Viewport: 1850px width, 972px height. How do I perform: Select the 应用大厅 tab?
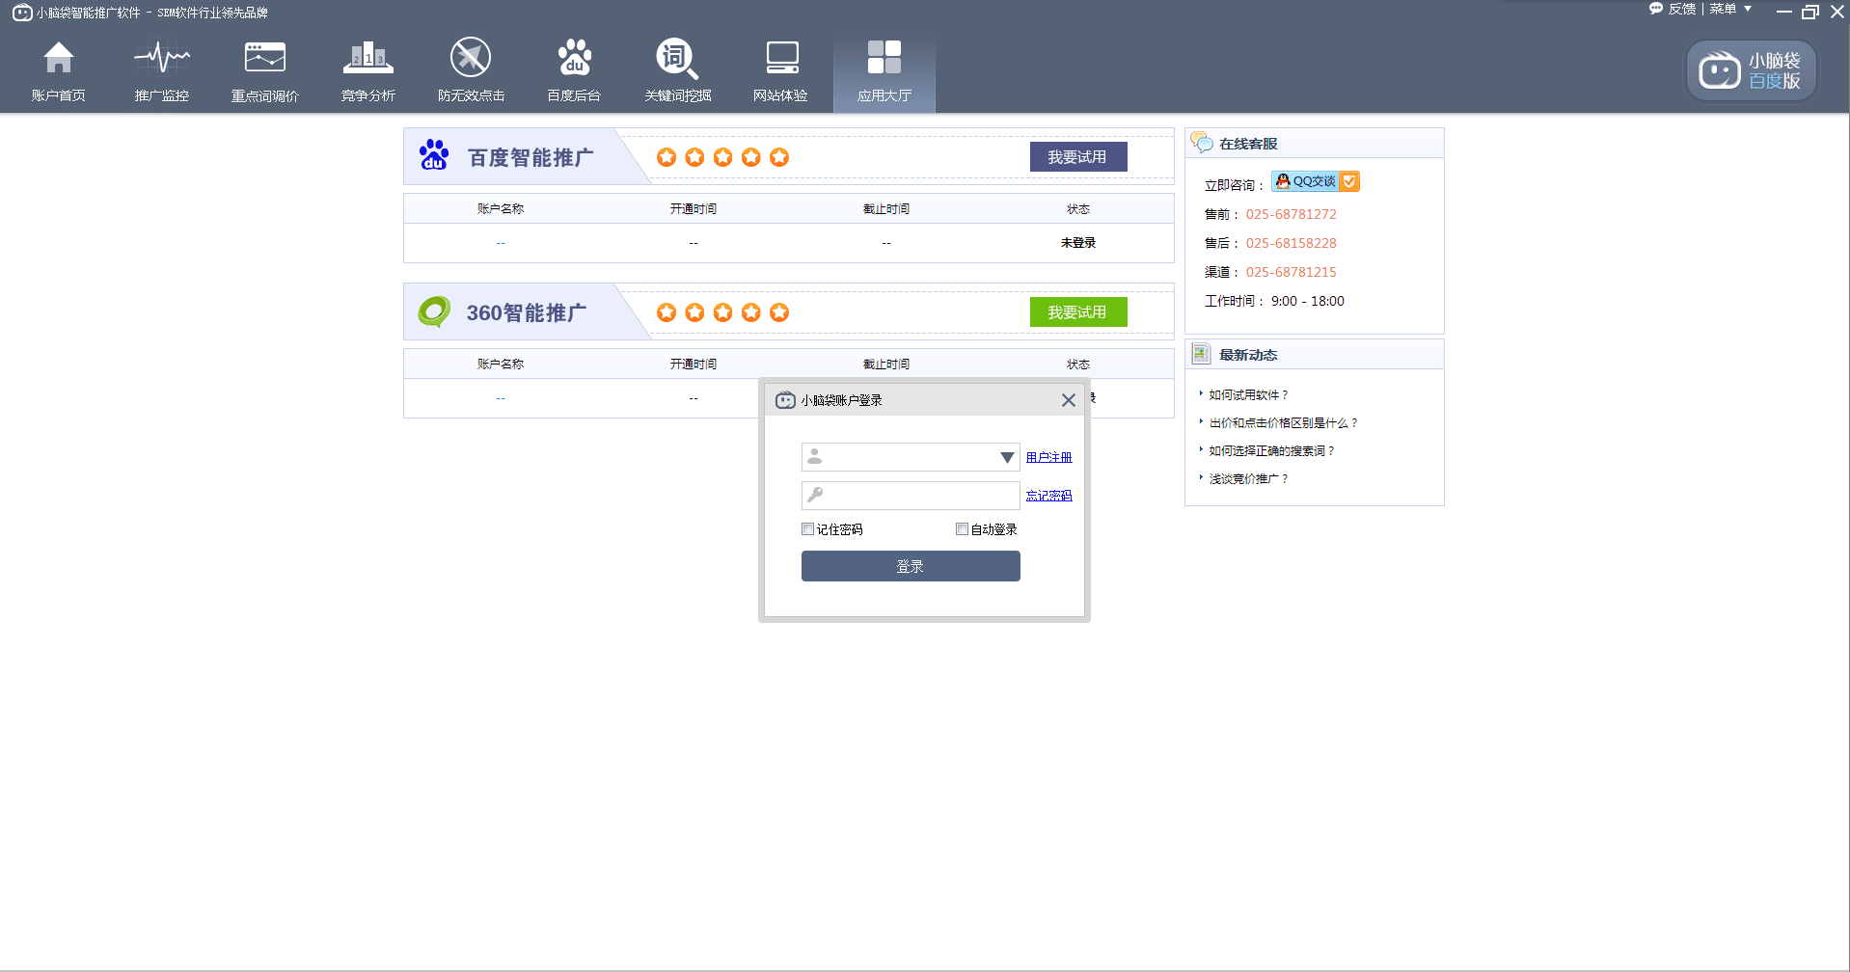[x=884, y=73]
